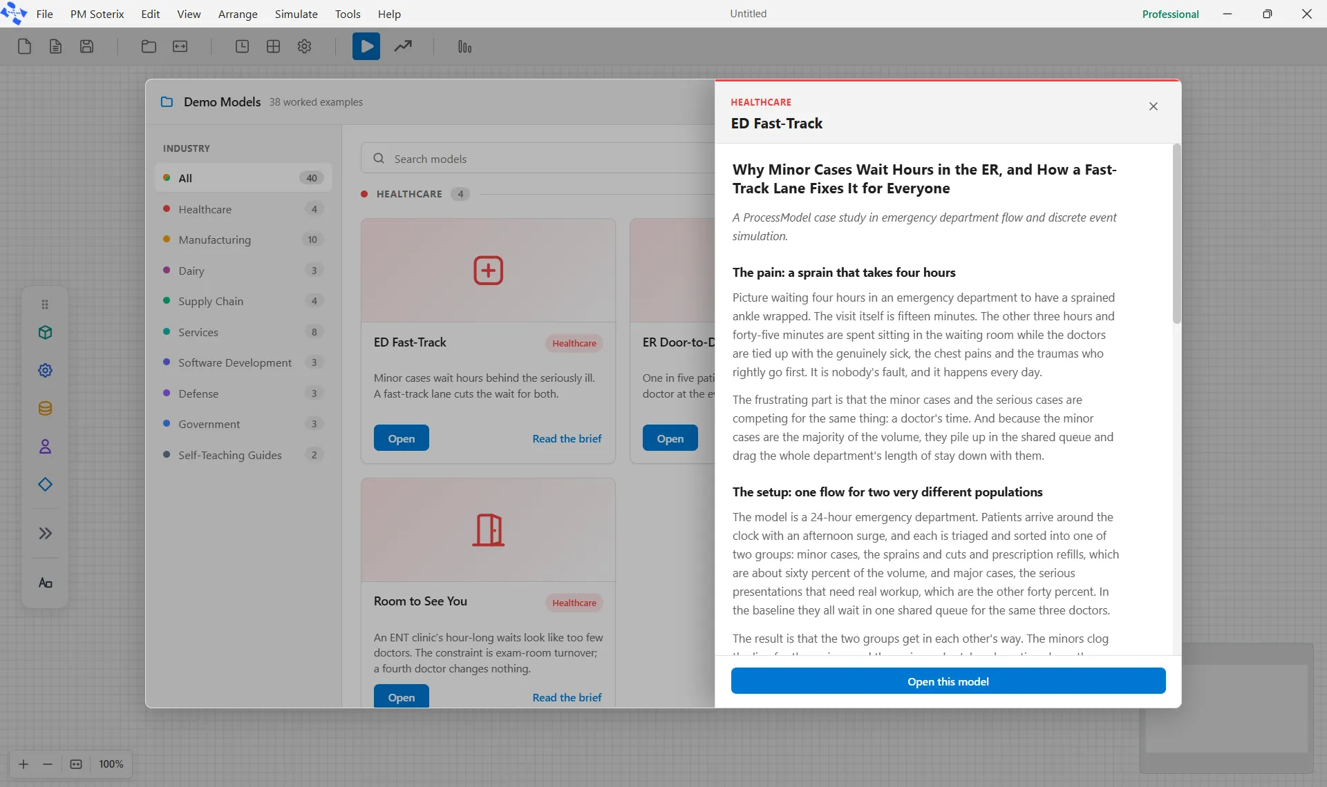Click the fit-width arrows toolbar icon
Screen dimensions: 1327x787
tap(180, 46)
